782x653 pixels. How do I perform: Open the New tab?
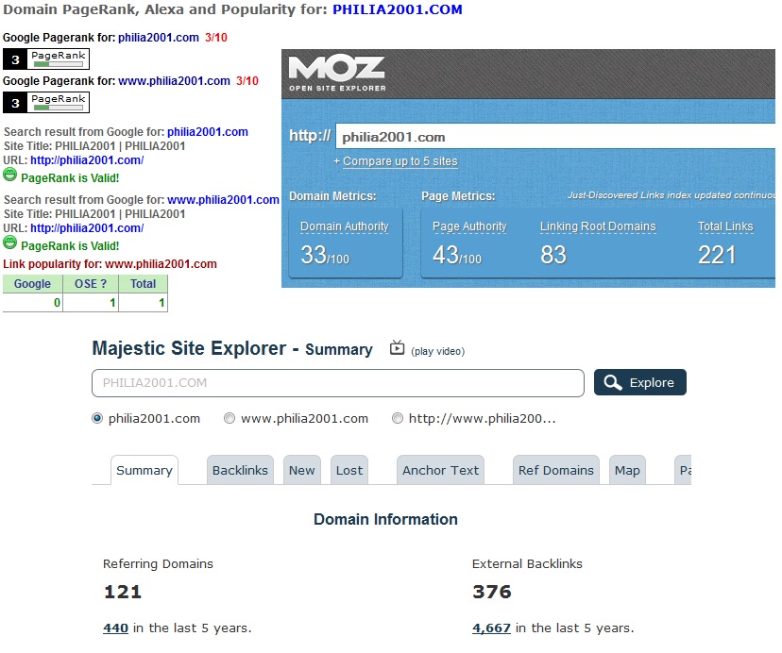pos(301,470)
